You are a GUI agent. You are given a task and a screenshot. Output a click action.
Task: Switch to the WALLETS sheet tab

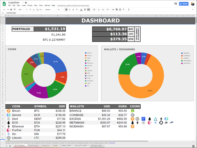[46, 146]
